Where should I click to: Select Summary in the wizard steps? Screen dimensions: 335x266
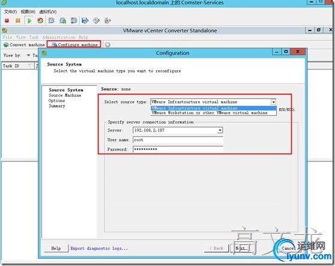tap(57, 106)
